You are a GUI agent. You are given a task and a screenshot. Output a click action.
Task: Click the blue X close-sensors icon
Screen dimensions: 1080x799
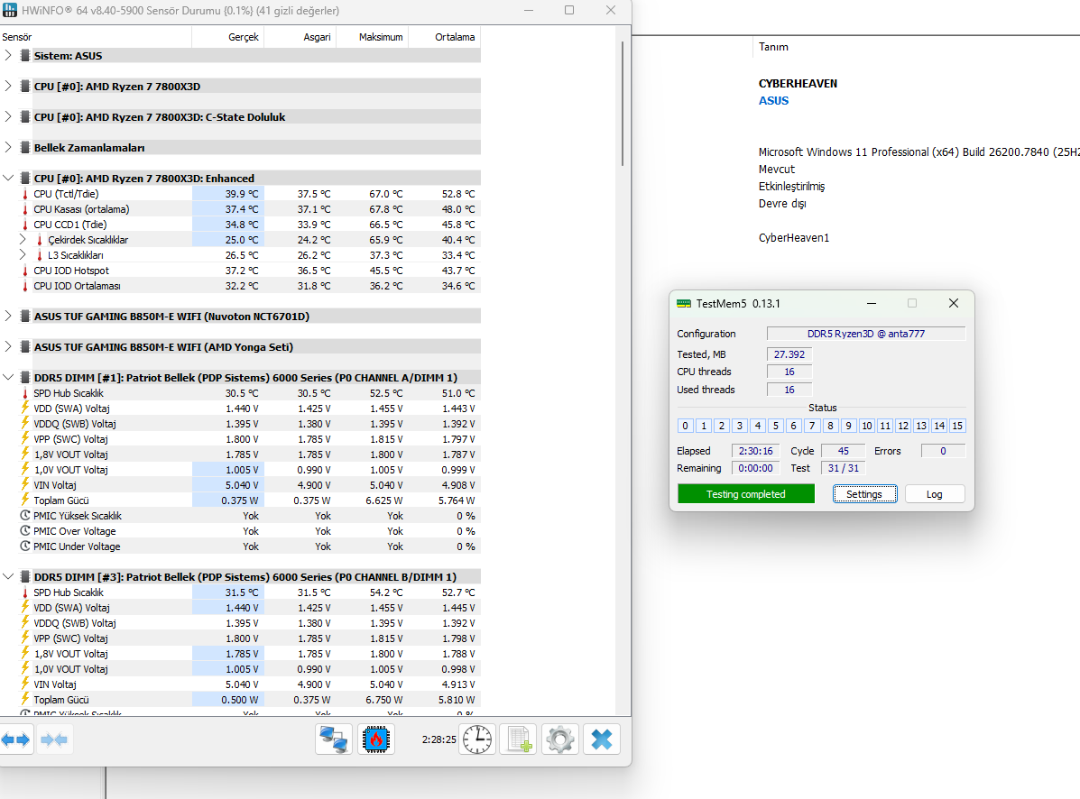pos(601,739)
